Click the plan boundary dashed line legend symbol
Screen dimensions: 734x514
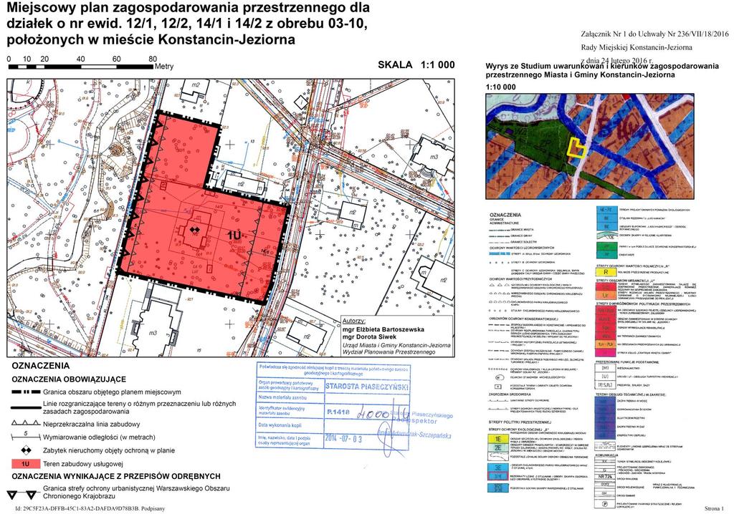click(x=25, y=392)
